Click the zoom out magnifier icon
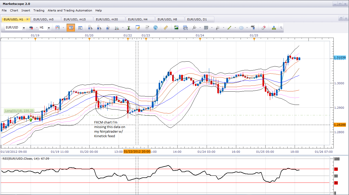Viewport: 349px width, 195px height. coord(99,28)
